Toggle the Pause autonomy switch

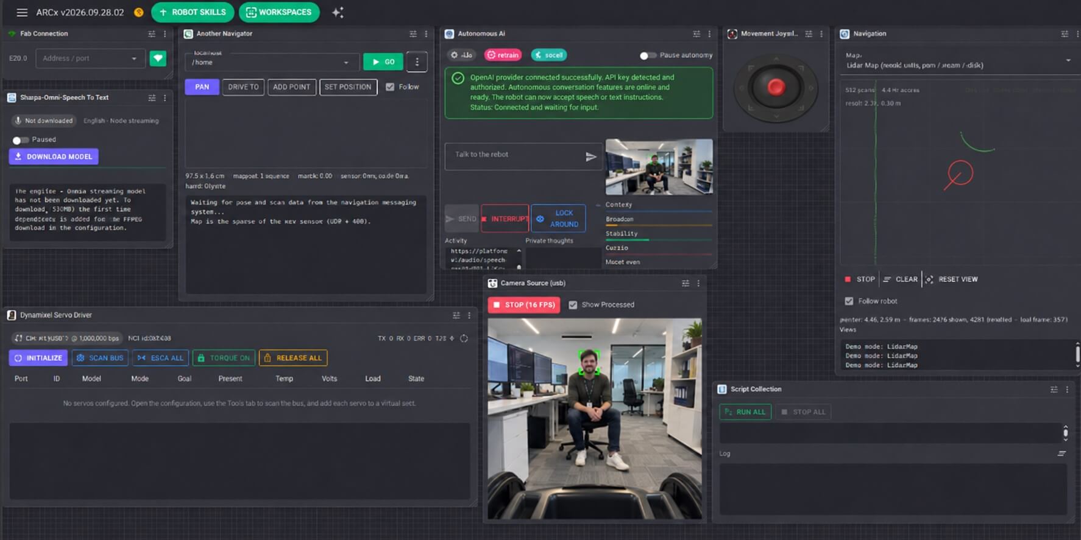pos(648,55)
